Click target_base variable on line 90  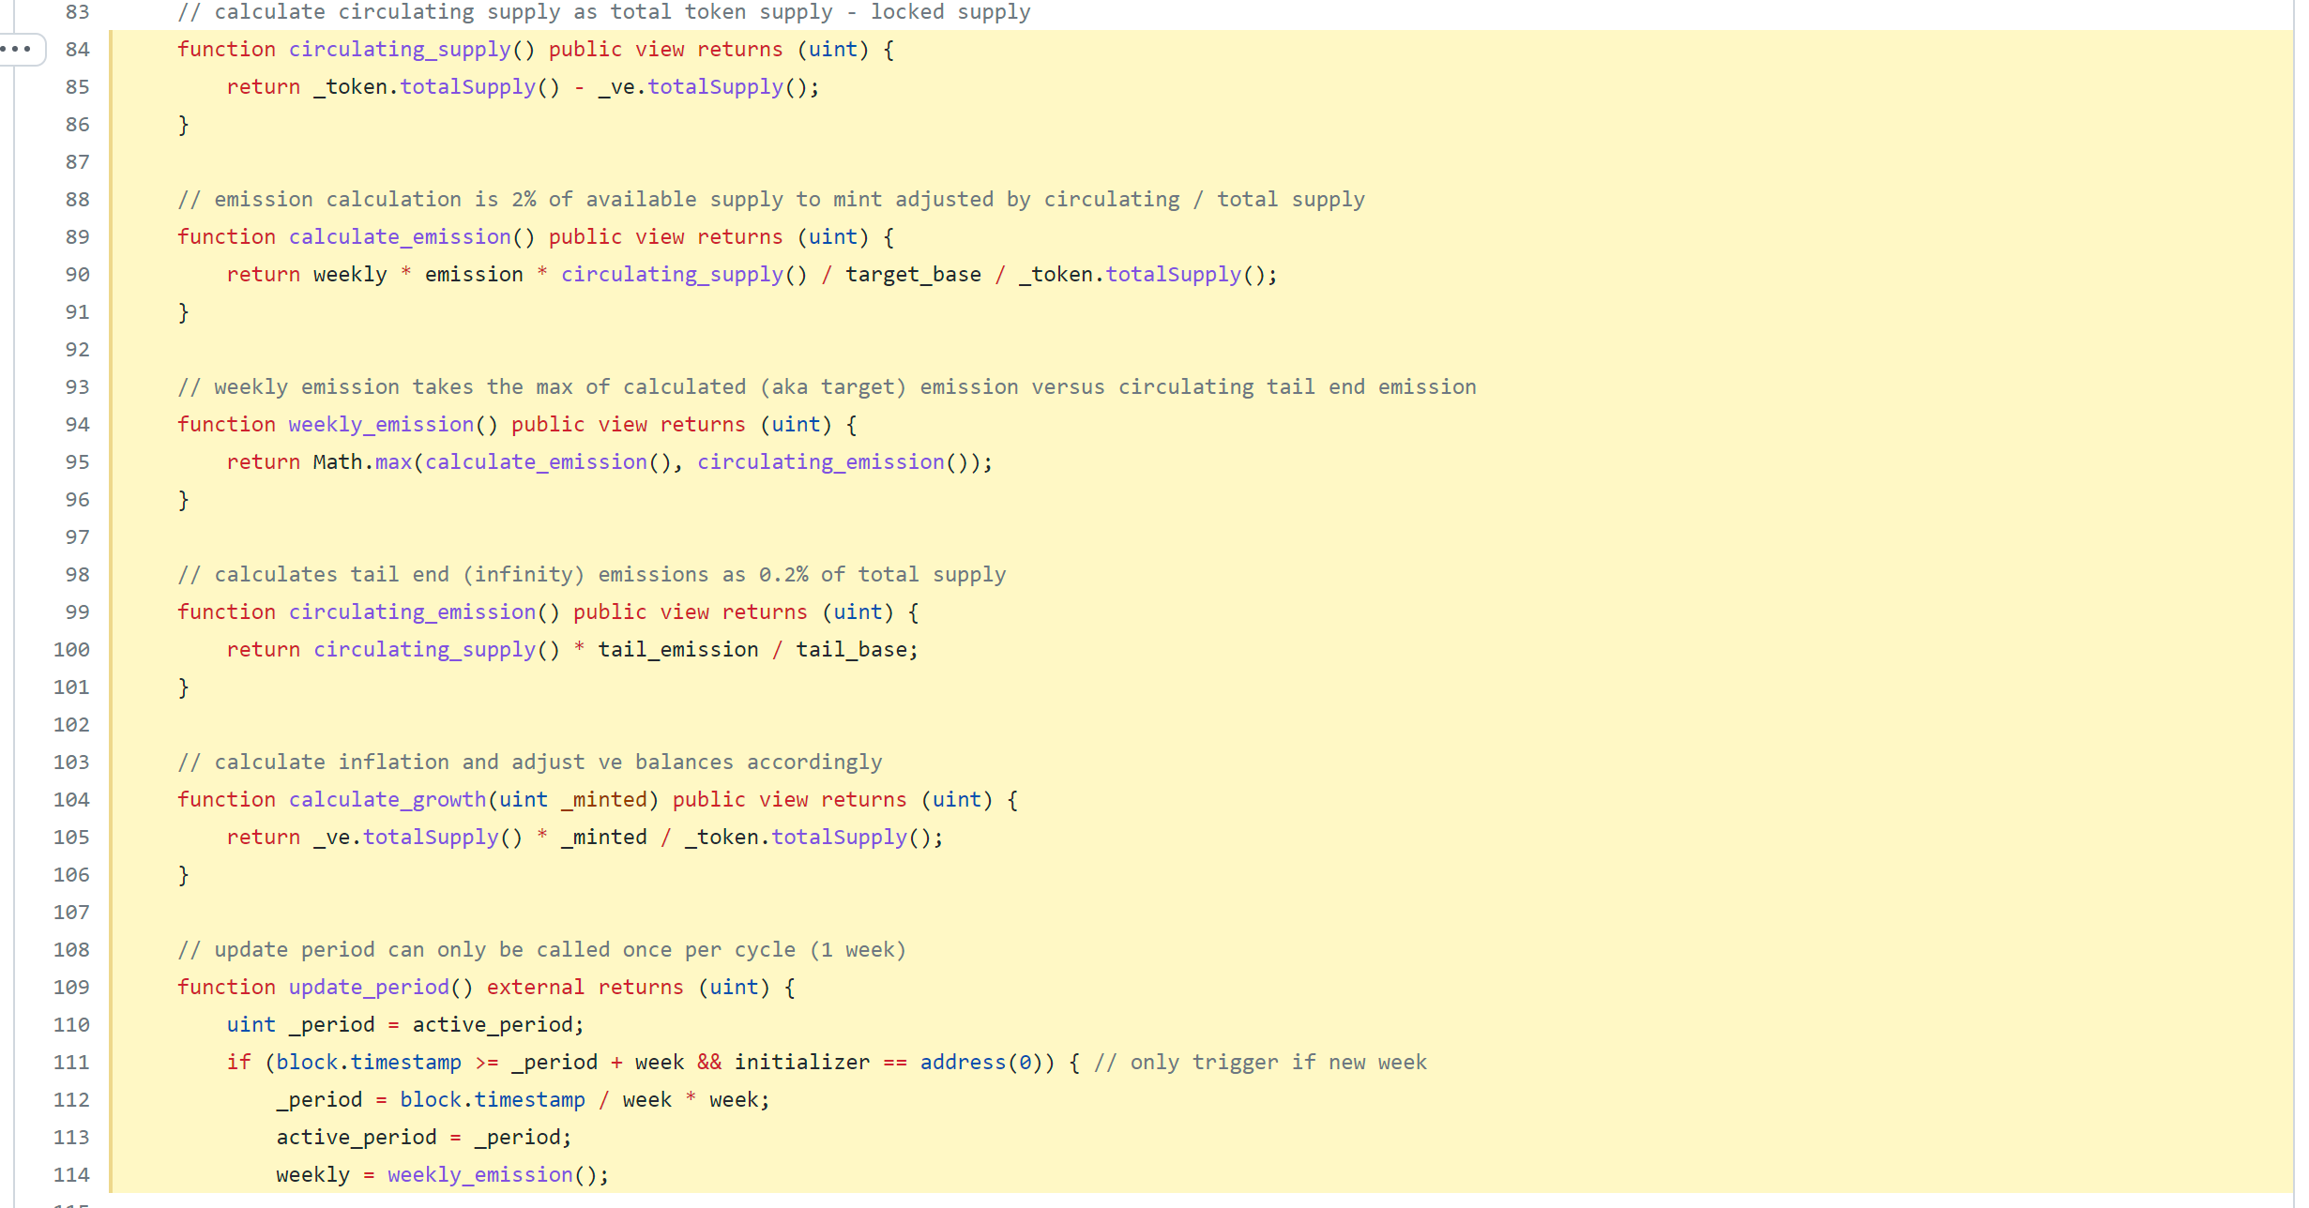point(912,275)
